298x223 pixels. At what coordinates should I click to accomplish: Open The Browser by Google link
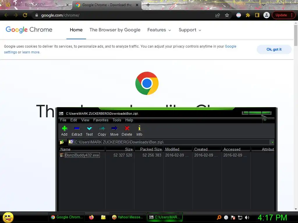pyautogui.click(x=115, y=30)
